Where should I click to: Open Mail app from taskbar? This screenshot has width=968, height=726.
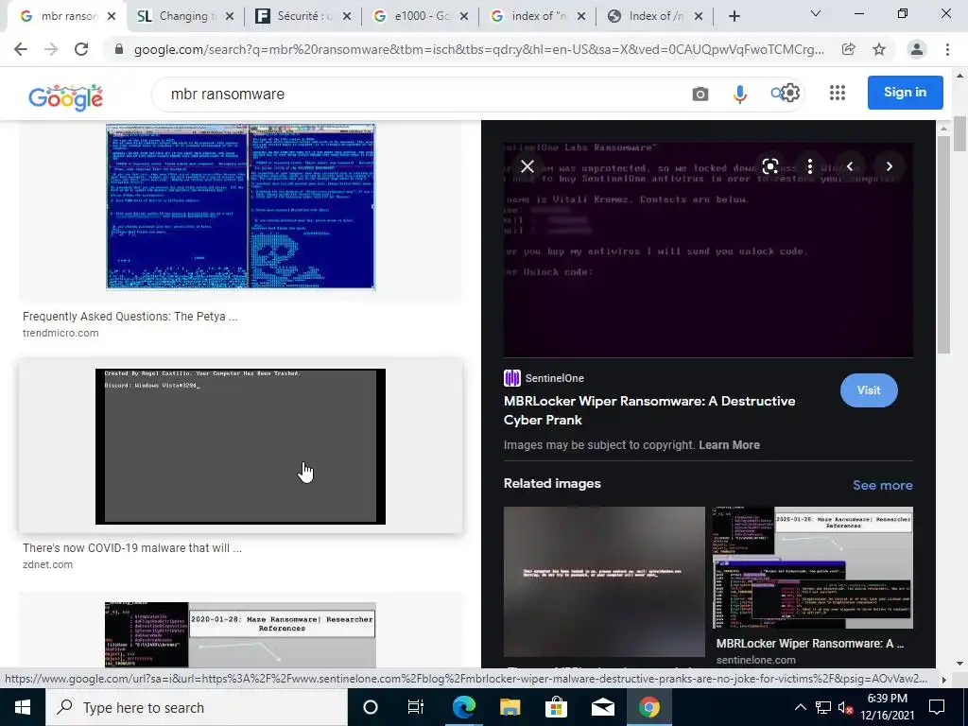(602, 707)
